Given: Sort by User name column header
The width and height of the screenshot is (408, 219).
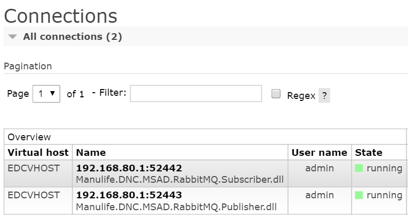Looking at the screenshot, I should click(319, 152).
